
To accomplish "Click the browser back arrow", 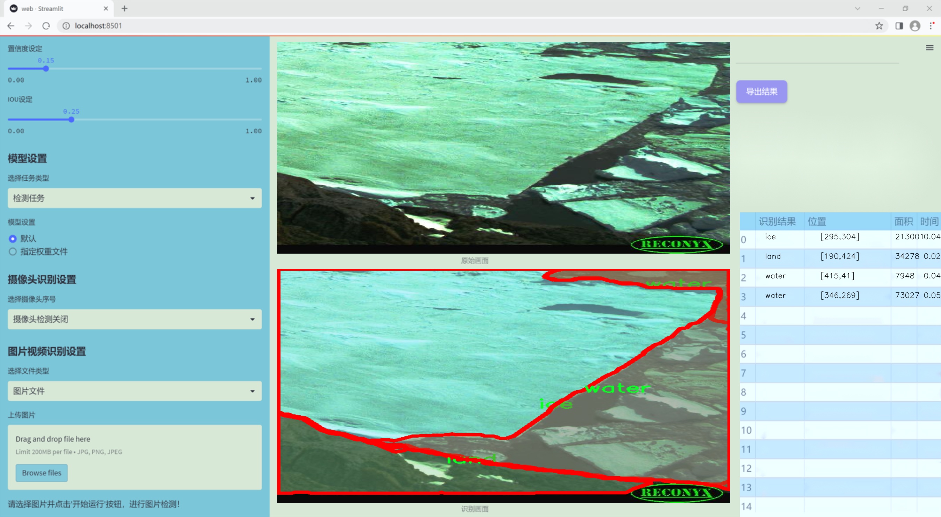I will coord(10,26).
